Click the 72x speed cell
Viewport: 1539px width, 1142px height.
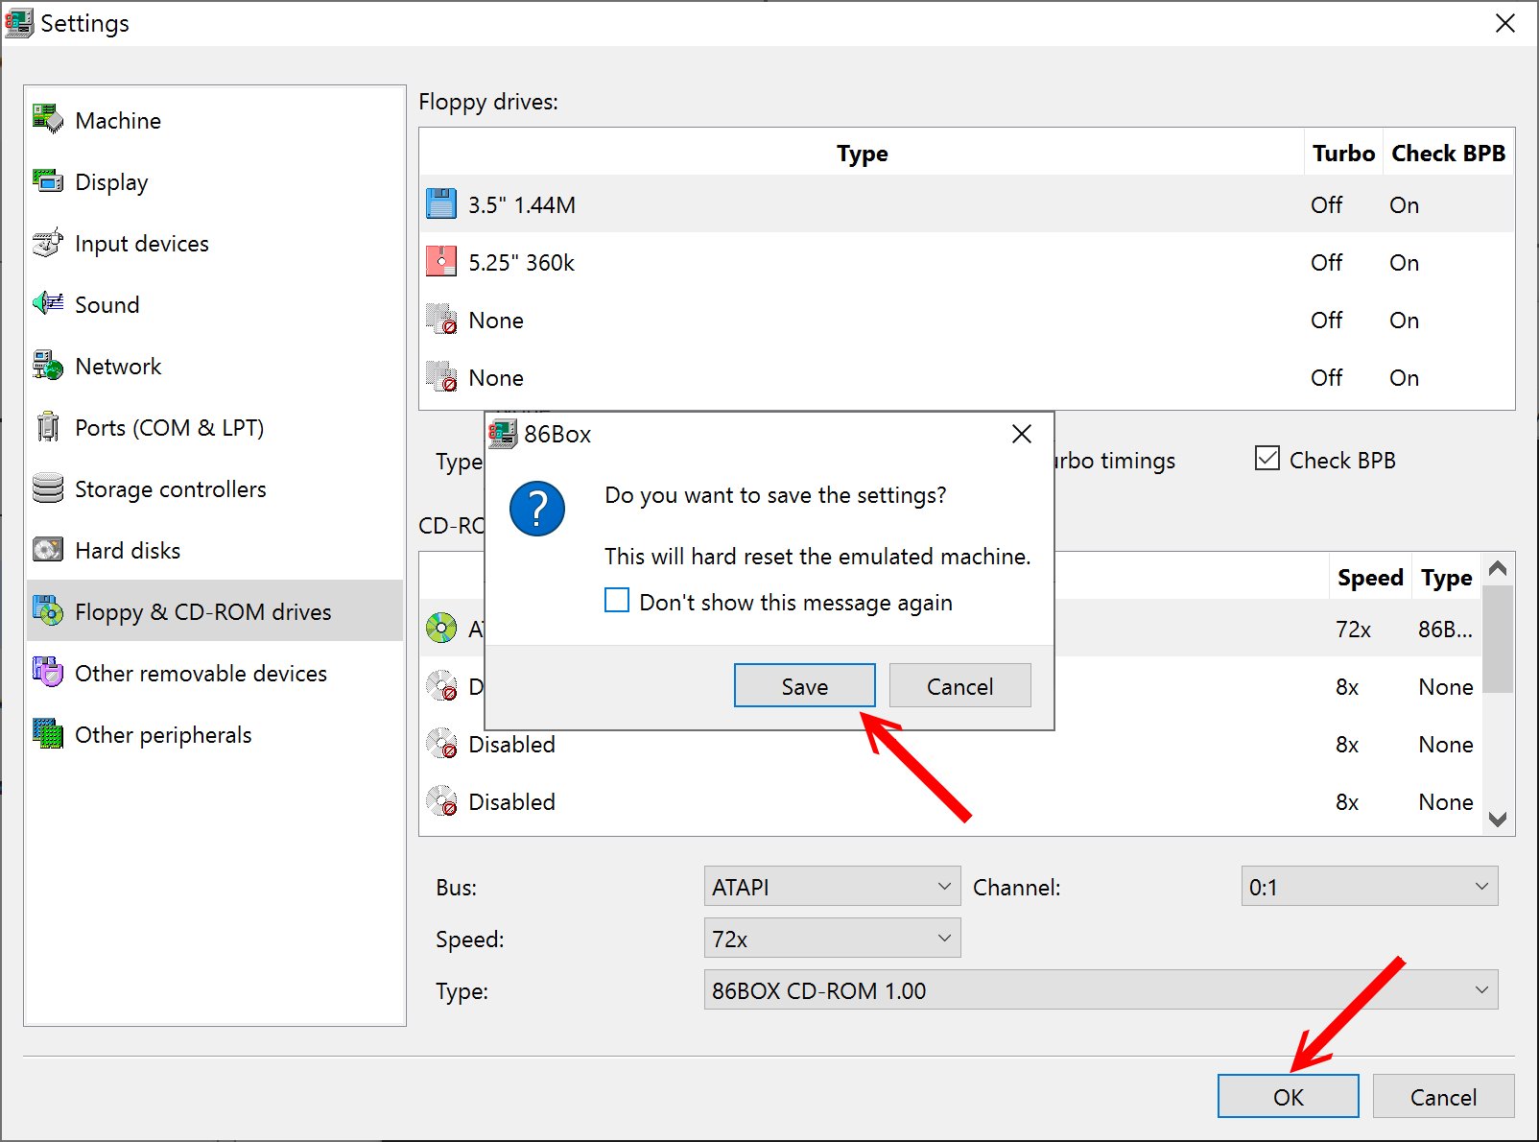tap(1353, 630)
